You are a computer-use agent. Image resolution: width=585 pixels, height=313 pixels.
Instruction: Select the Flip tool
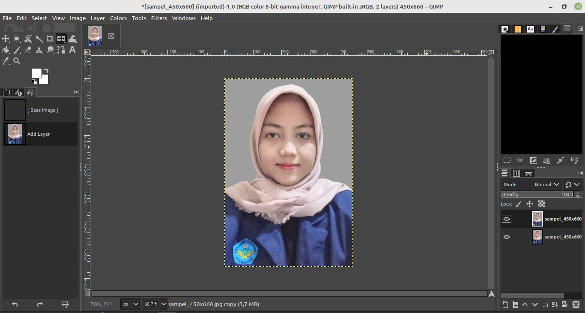pyautogui.click(x=61, y=39)
